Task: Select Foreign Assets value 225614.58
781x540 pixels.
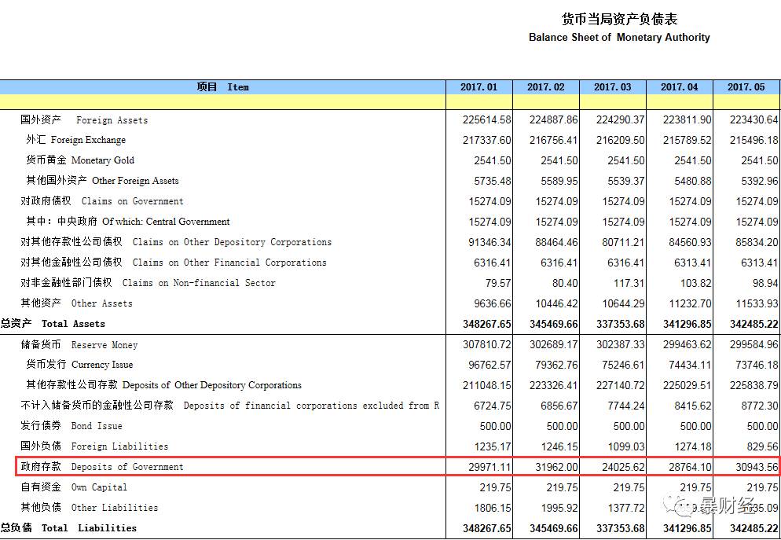Action: coord(486,120)
